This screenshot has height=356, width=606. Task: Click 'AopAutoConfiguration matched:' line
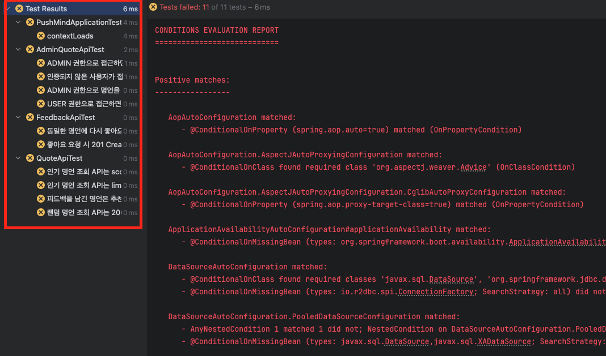[x=232, y=117]
